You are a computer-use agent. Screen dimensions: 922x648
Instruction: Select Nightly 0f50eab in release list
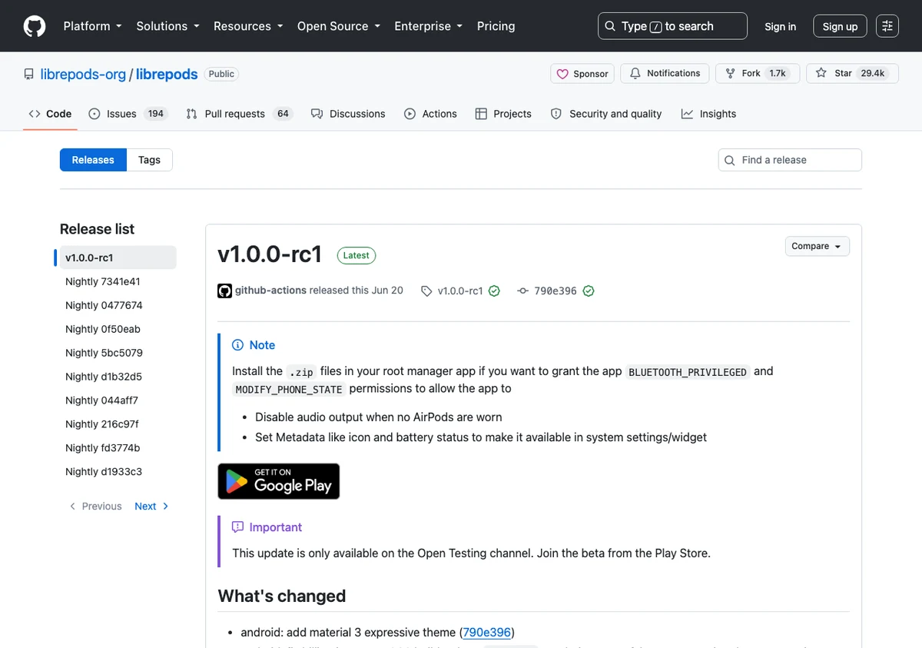(x=118, y=329)
